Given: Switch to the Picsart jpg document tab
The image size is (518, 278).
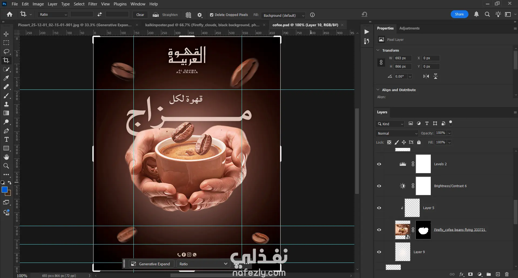Looking at the screenshot, I should coord(75,25).
